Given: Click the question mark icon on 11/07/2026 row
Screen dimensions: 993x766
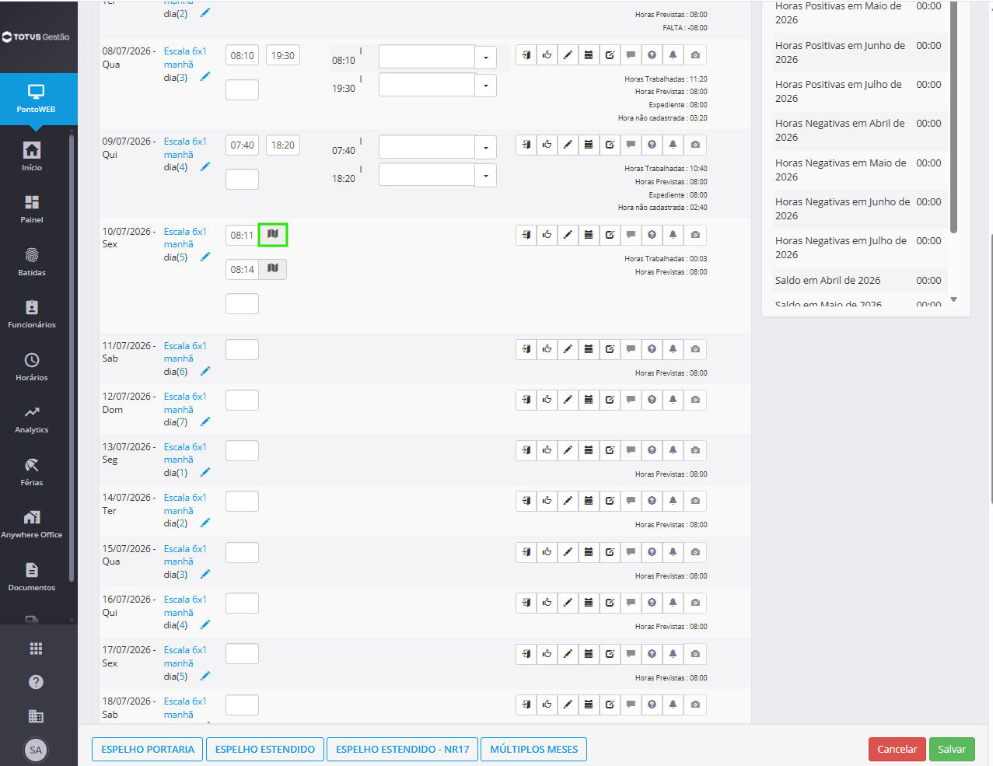Looking at the screenshot, I should pos(652,349).
